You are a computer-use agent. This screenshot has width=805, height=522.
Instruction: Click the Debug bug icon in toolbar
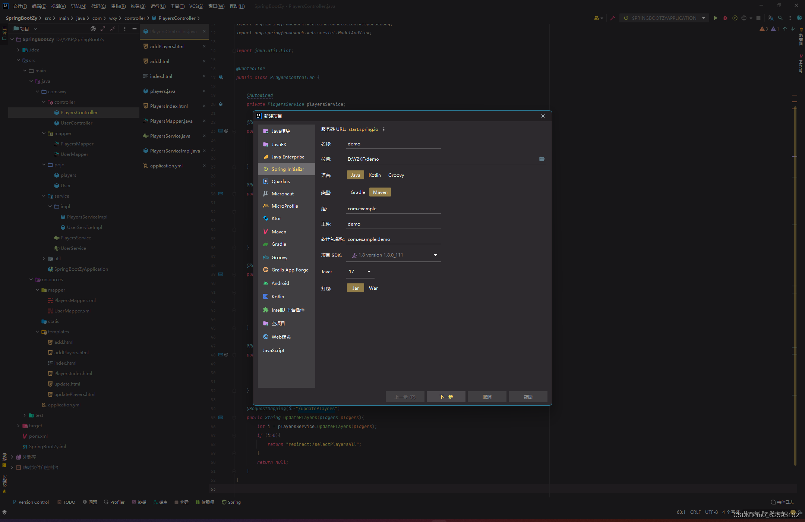pos(725,18)
